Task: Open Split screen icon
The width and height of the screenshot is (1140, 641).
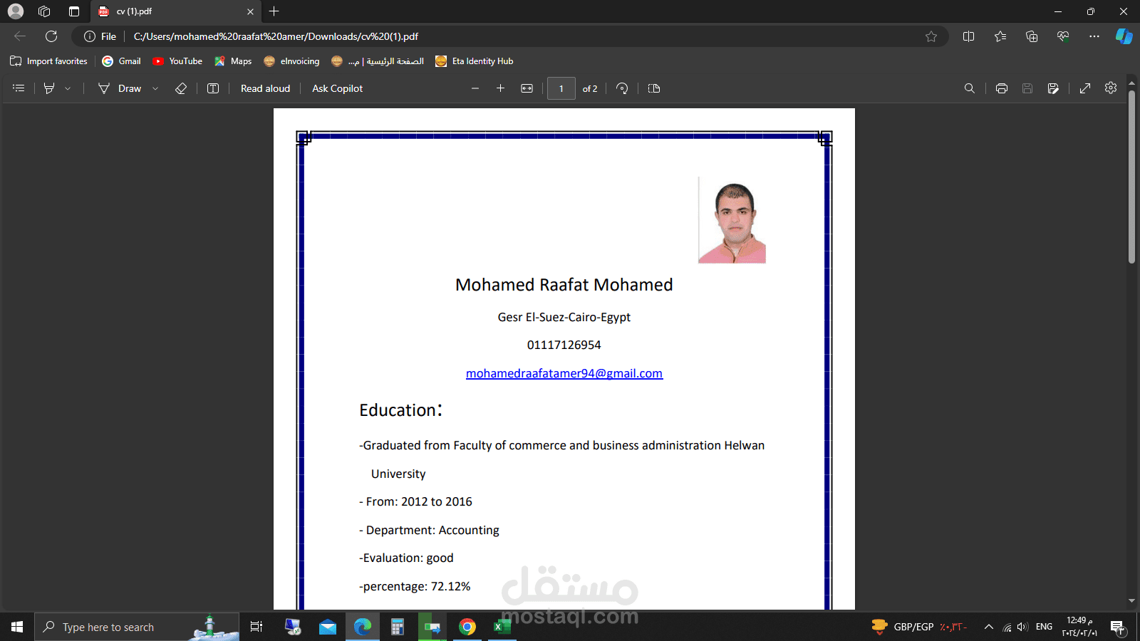Action: point(968,36)
